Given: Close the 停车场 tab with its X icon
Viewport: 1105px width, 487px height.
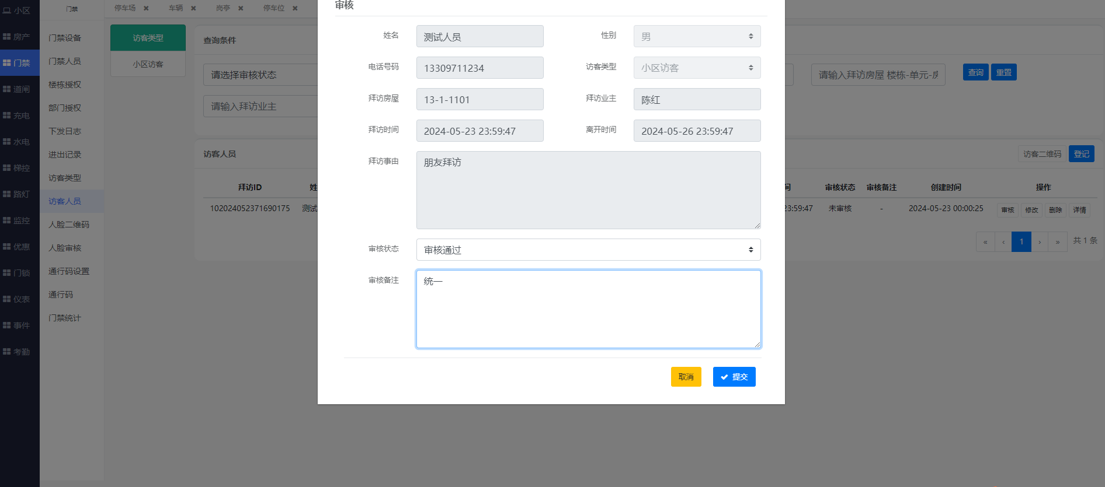Looking at the screenshot, I should (x=146, y=8).
